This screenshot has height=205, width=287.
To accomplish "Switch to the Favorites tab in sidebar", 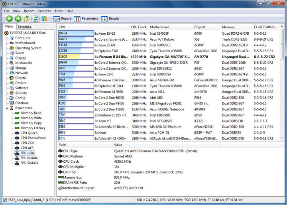I will pyautogui.click(x=24, y=27).
